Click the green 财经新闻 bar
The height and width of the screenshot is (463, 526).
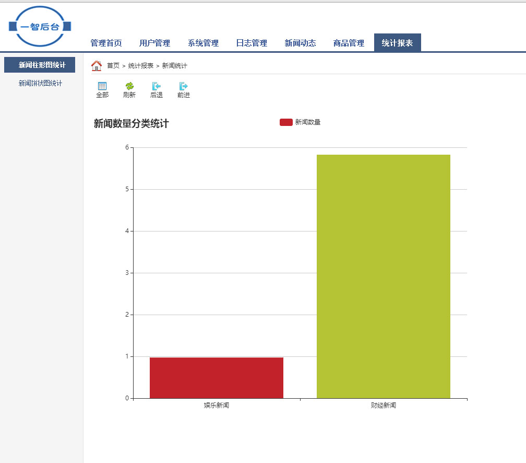[384, 277]
